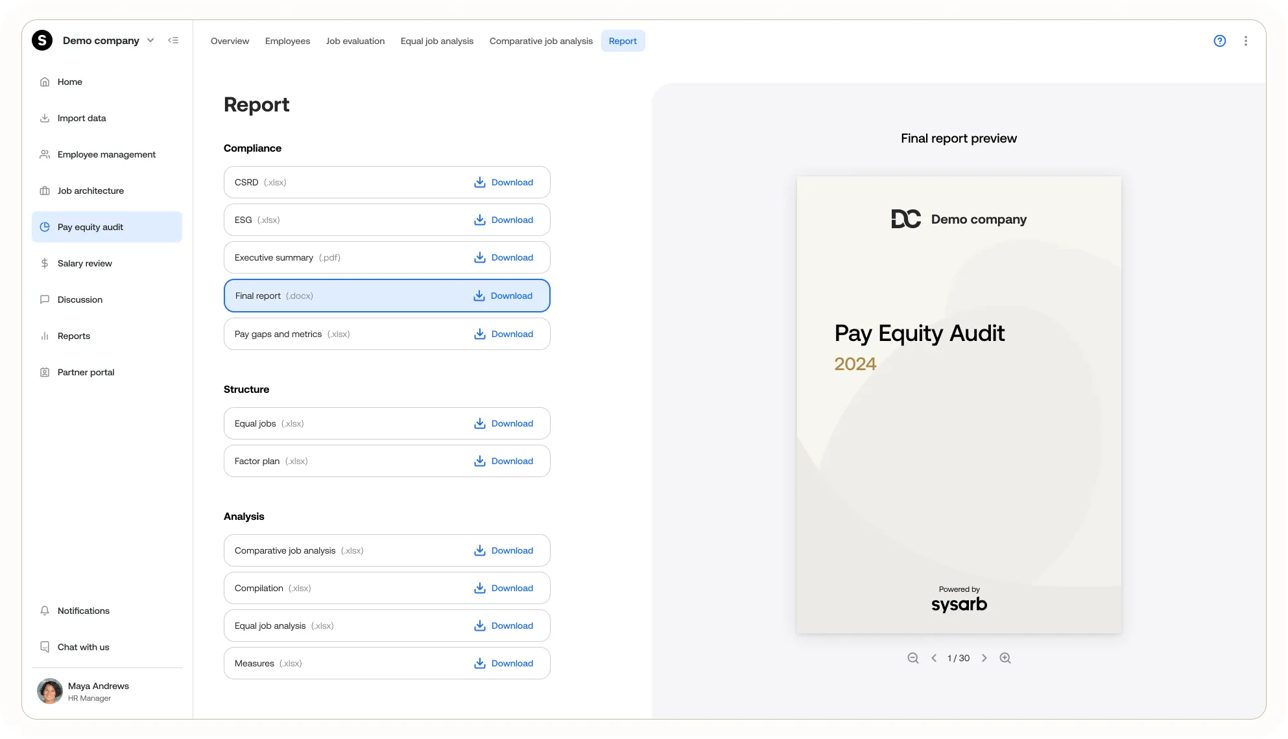Click the Pay equity audit pie icon

click(x=44, y=227)
